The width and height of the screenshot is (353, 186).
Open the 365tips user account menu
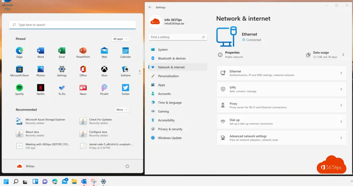[x=26, y=166]
